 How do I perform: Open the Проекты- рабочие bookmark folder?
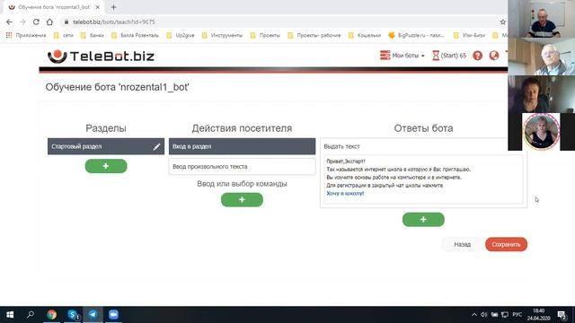pos(314,36)
